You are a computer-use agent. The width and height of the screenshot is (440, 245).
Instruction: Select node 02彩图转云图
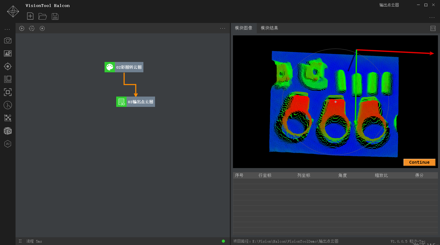tap(124, 67)
